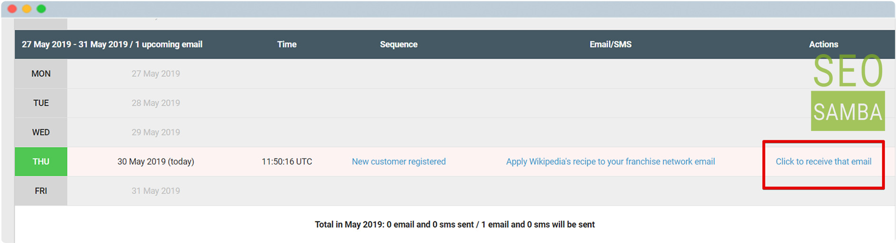
Task: Select the TUE day cell
Action: coord(41,103)
